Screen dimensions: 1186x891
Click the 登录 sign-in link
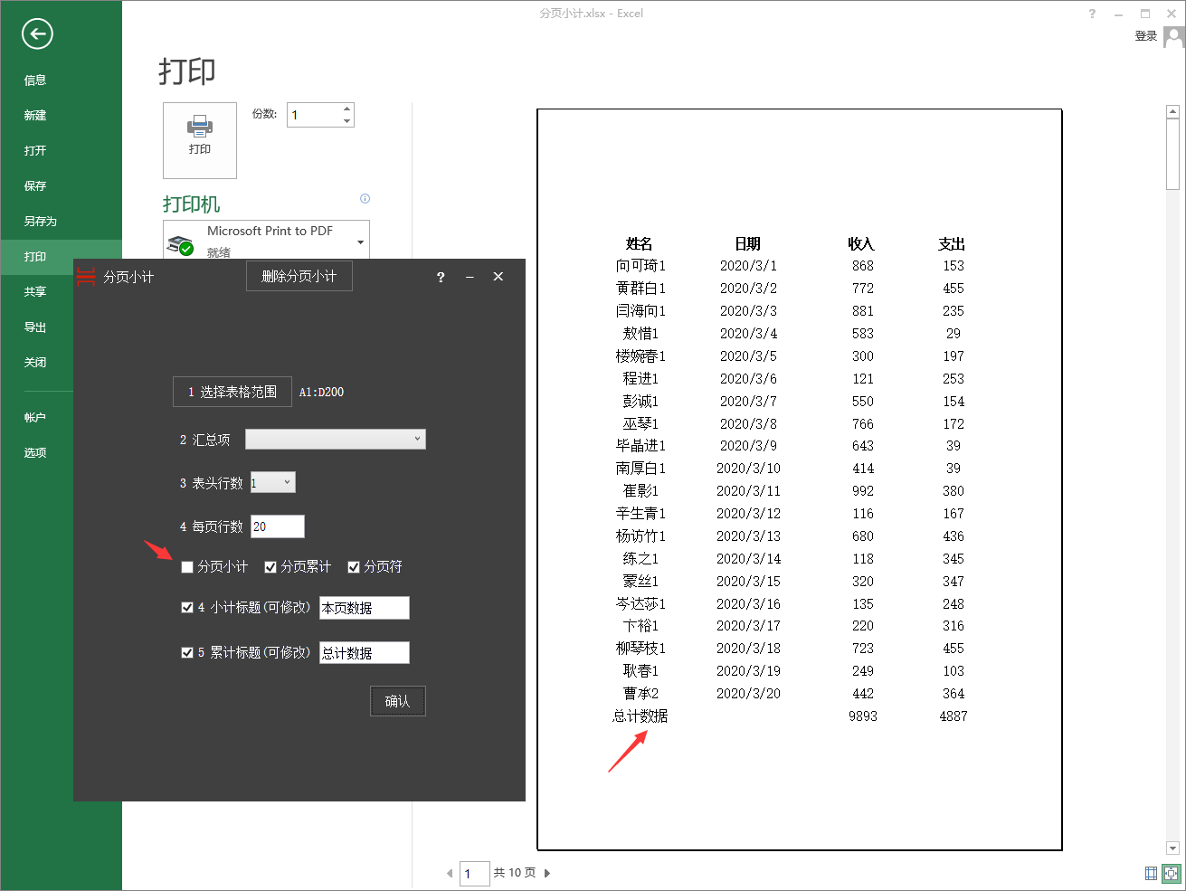(1146, 36)
